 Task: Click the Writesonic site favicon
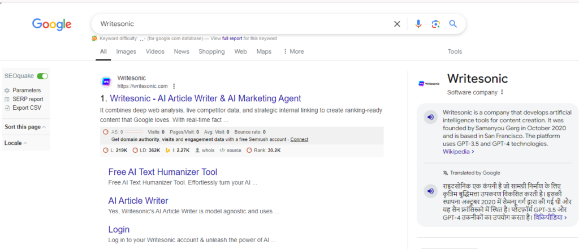106,82
